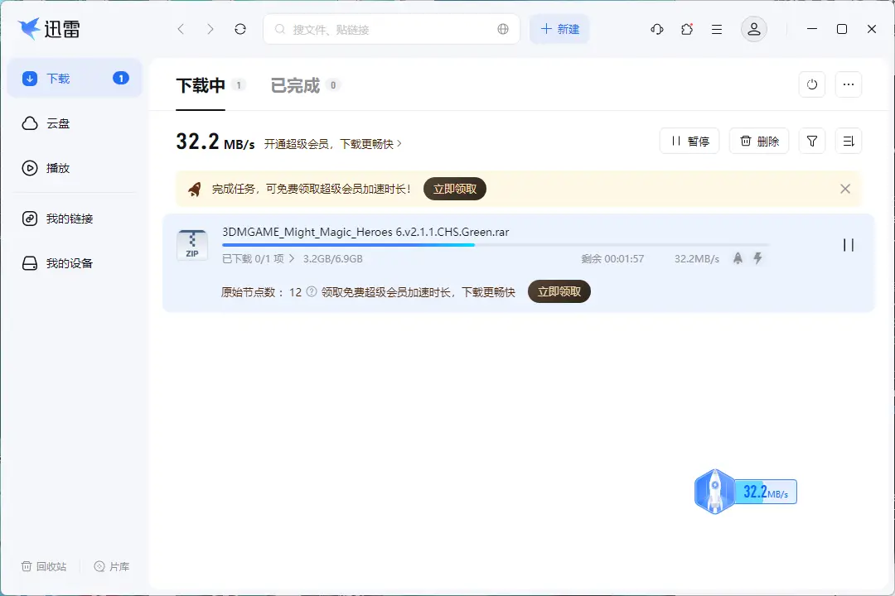Switch to the 已完成 tab

[x=295, y=85]
